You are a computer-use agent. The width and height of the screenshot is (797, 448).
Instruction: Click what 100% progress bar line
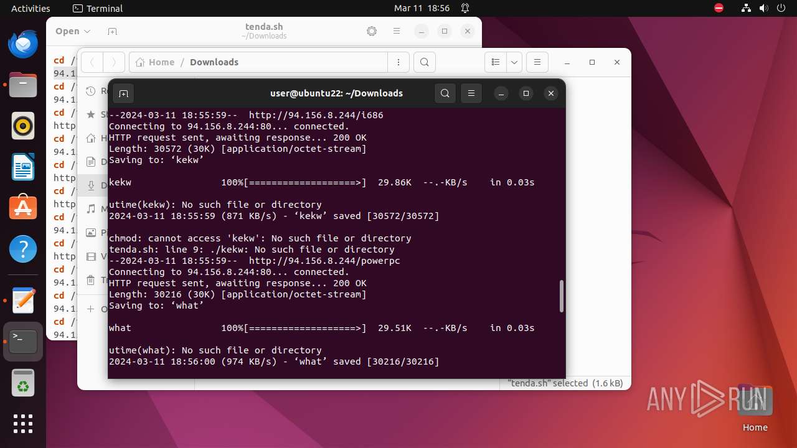(x=322, y=328)
